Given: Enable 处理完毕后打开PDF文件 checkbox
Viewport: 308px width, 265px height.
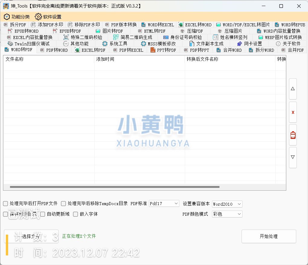Looking at the screenshot, I should click(5, 204).
